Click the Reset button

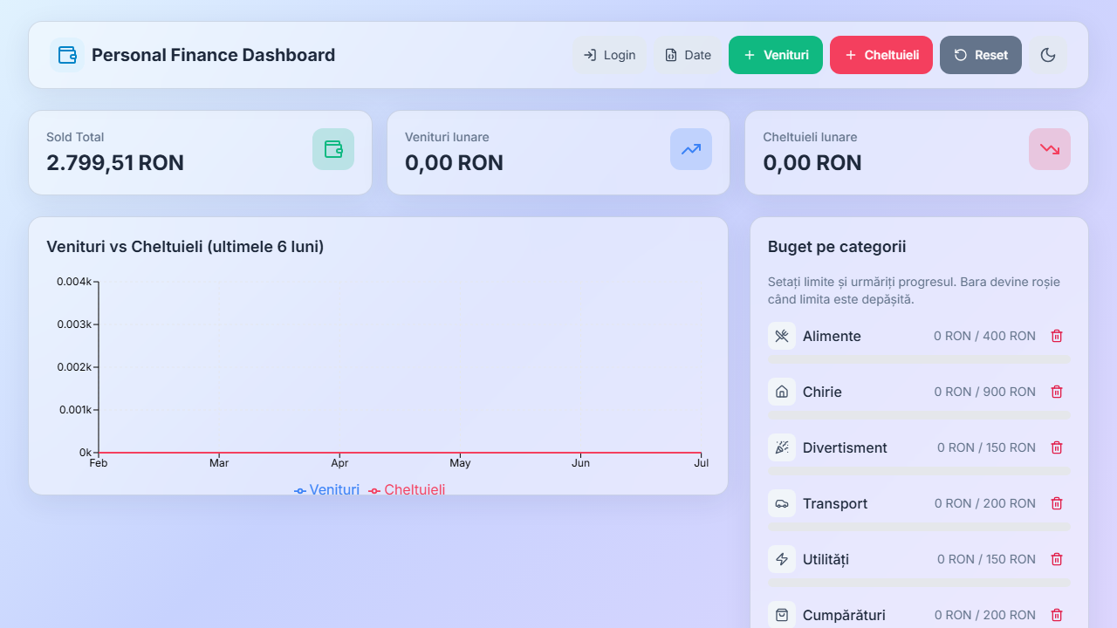(981, 55)
